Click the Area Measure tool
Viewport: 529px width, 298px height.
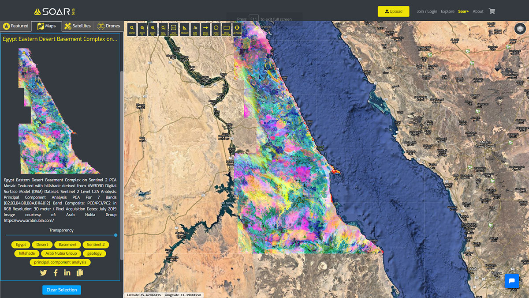tap(174, 29)
